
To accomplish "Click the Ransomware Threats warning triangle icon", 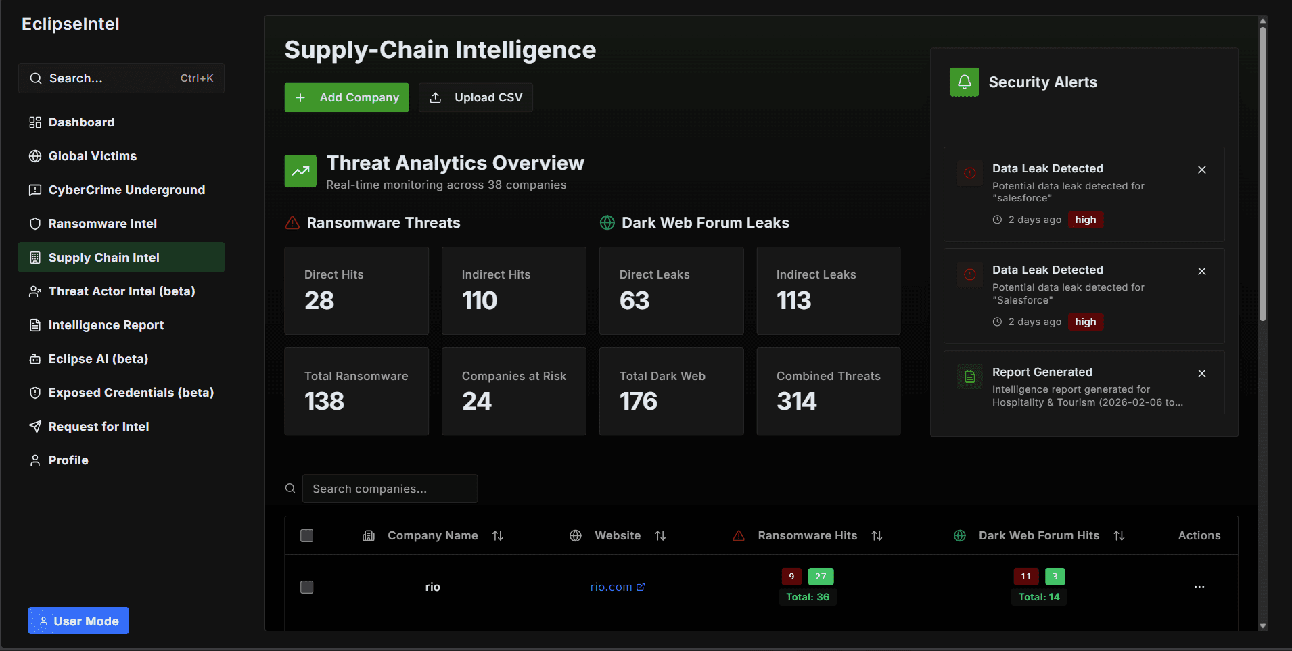I will pyautogui.click(x=291, y=222).
